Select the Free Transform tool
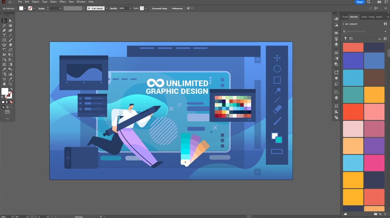390x218 pixels. pyautogui.click(x=11, y=54)
